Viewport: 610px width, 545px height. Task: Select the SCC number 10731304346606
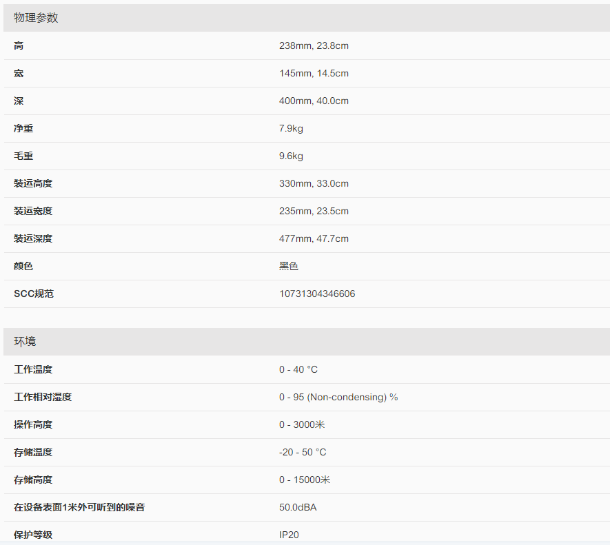pyautogui.click(x=317, y=294)
